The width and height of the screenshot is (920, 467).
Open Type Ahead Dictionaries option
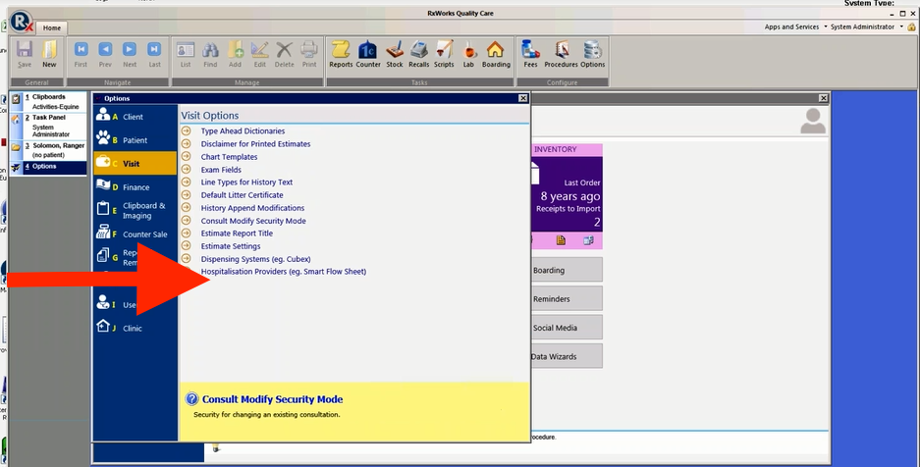243,131
